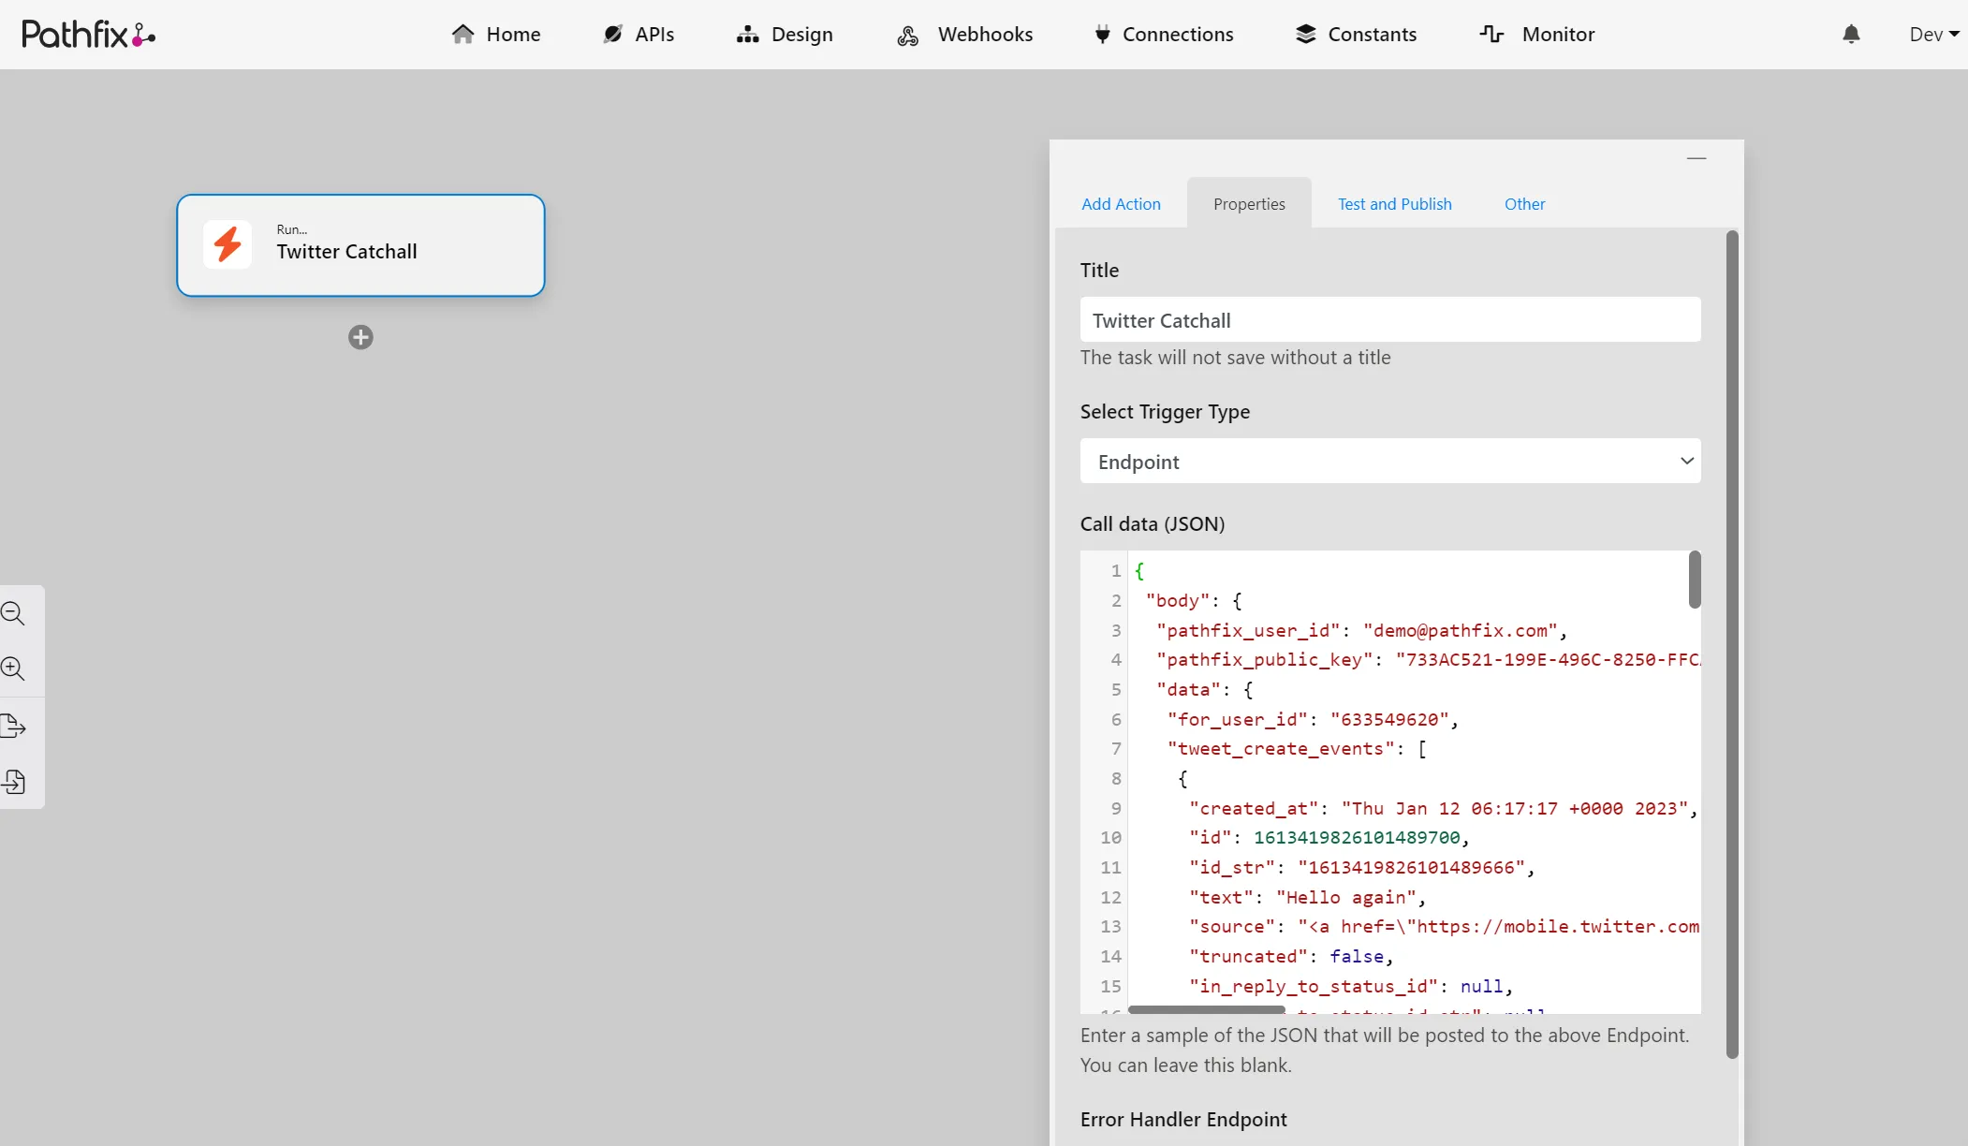
Task: Click the "truncated": false line
Action: click(x=1291, y=956)
